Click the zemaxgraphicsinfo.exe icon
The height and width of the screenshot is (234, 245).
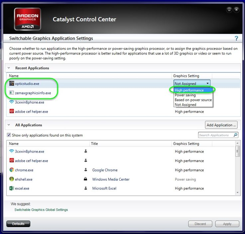pyautogui.click(x=12, y=93)
